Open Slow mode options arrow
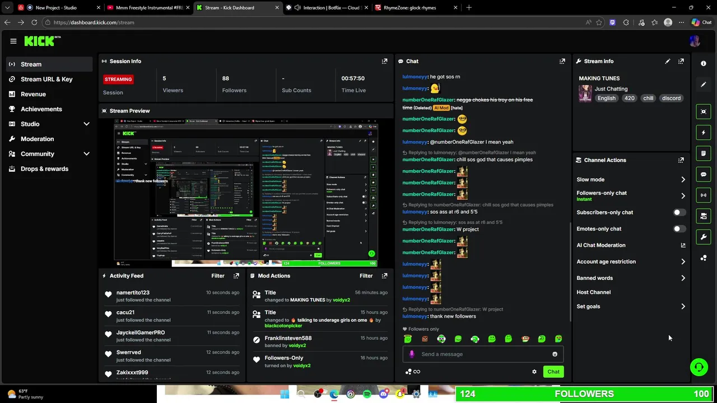This screenshot has height=403, width=717. point(683,180)
